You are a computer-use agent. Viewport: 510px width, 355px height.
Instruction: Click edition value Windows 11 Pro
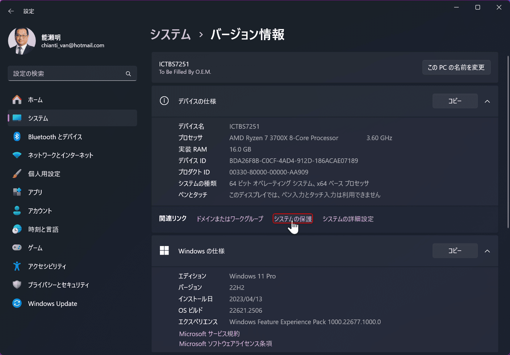pos(253,276)
